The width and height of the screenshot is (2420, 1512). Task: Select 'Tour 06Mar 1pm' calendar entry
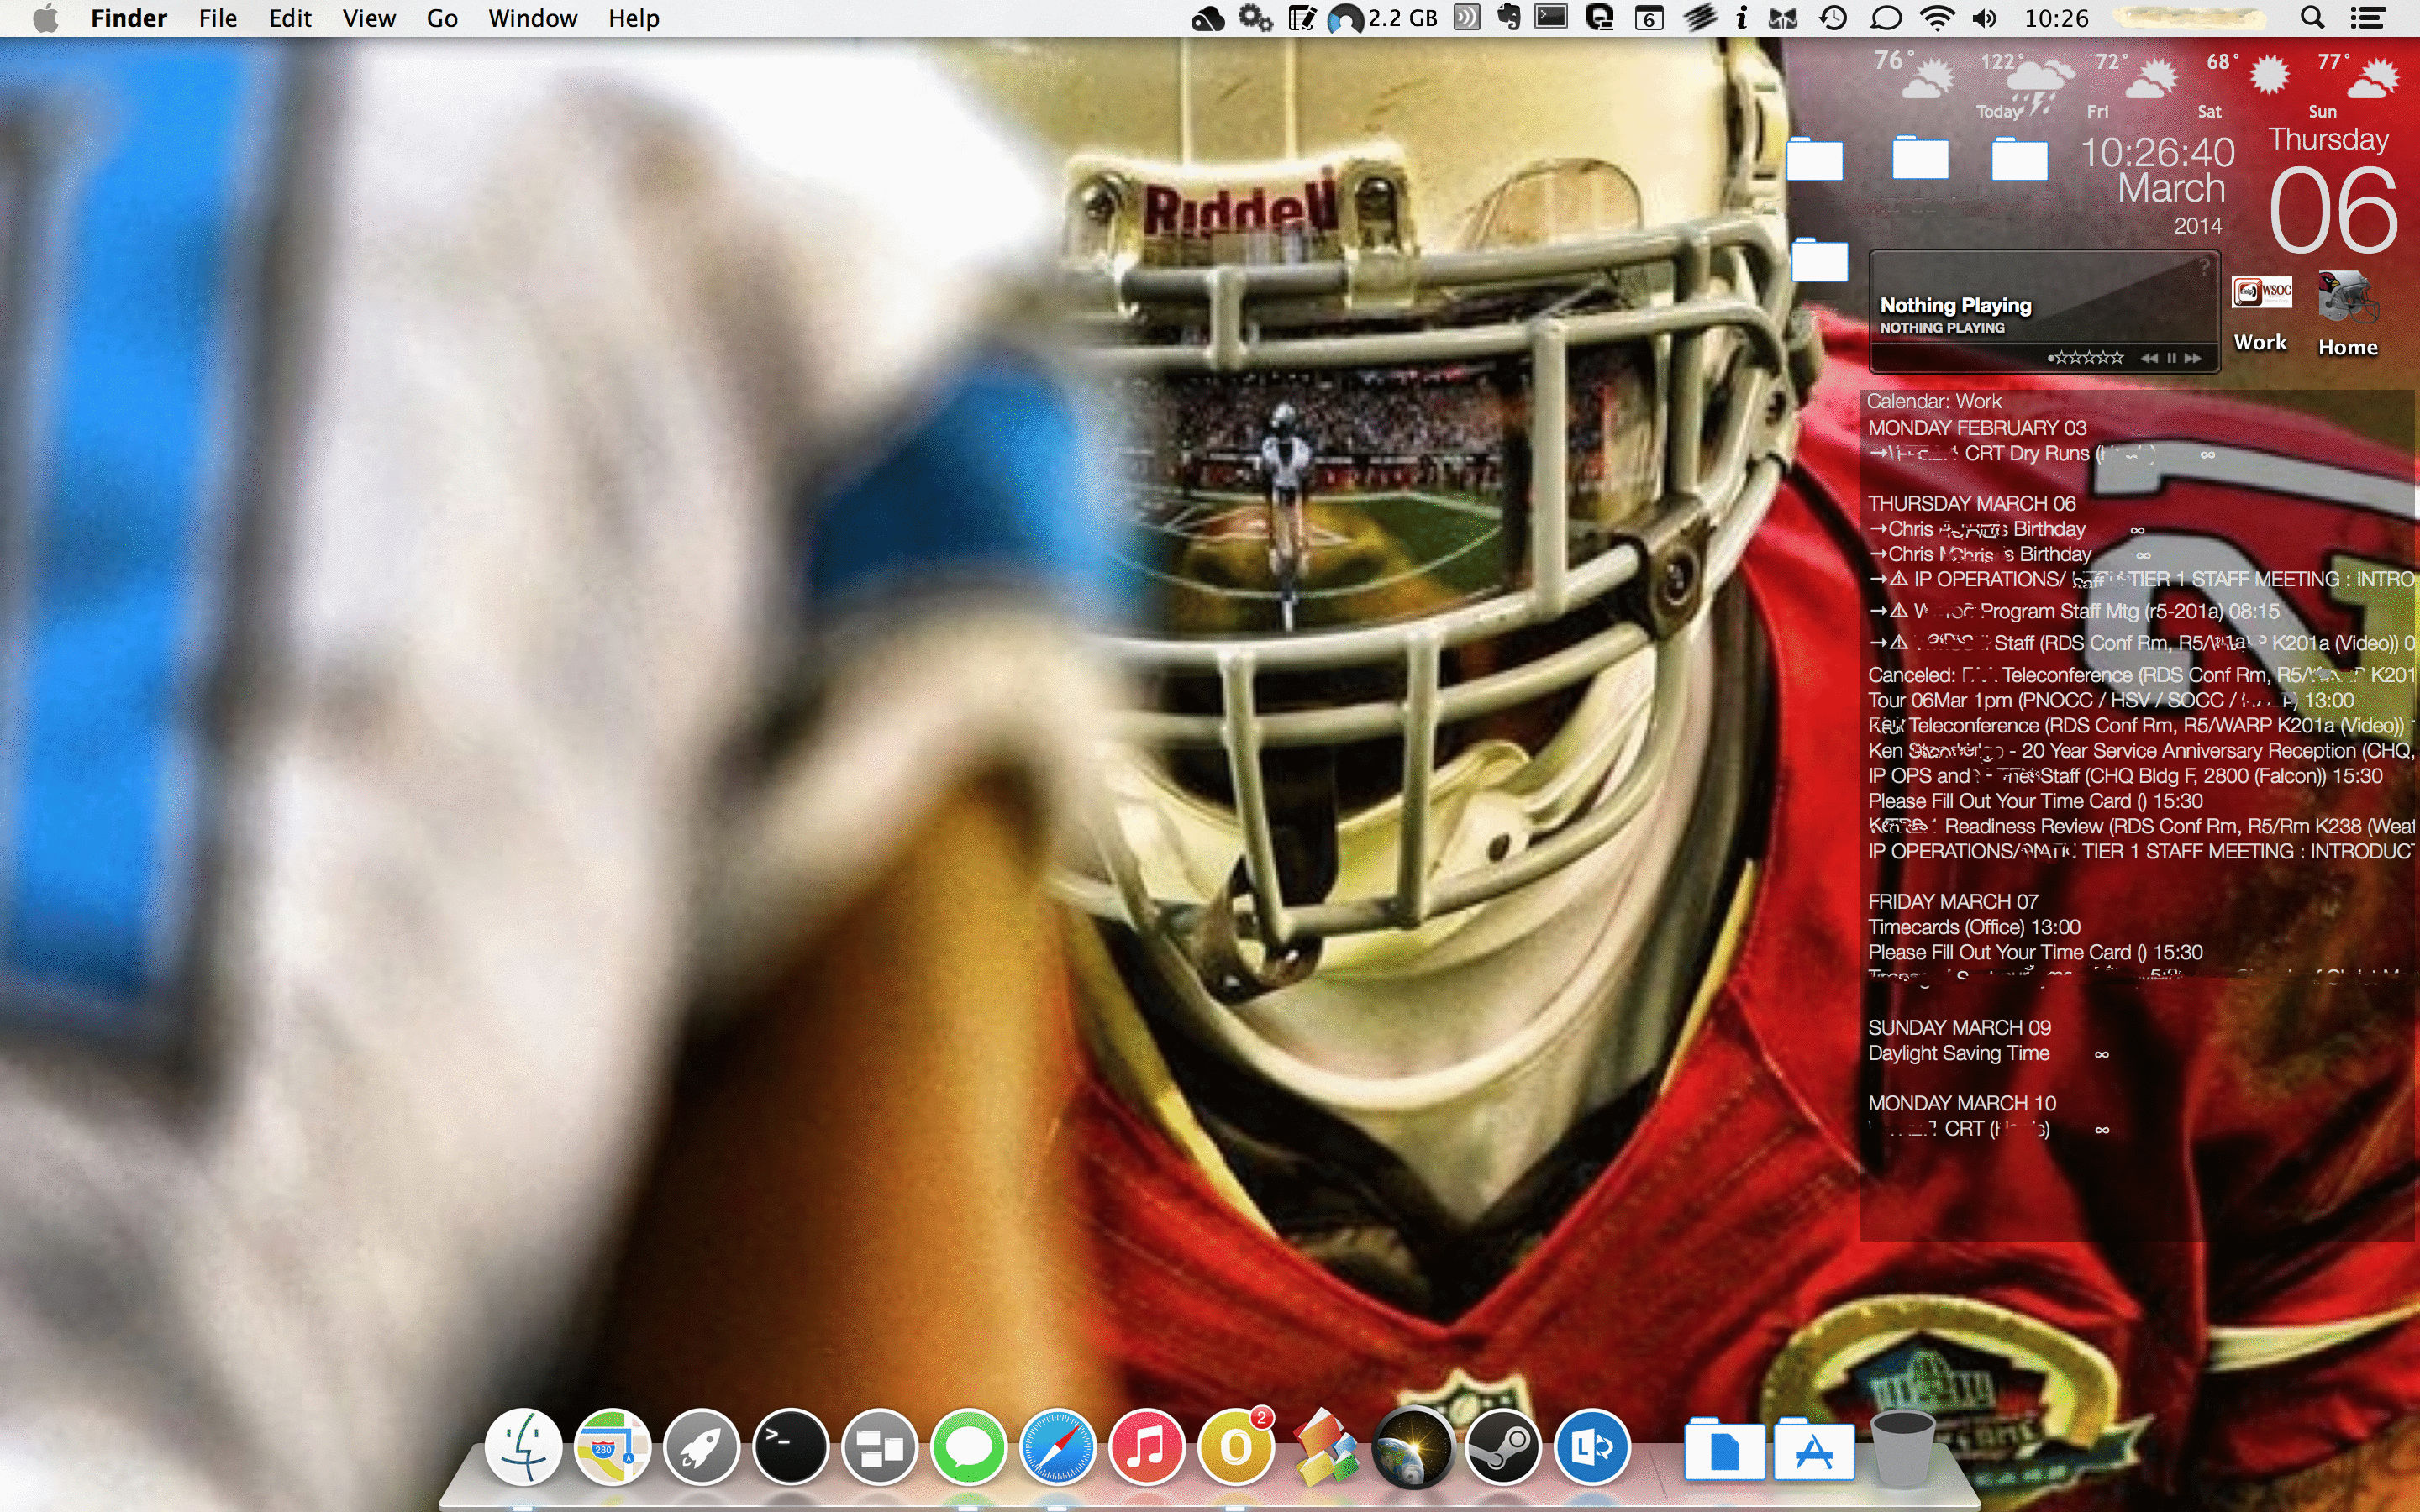[x=2111, y=700]
